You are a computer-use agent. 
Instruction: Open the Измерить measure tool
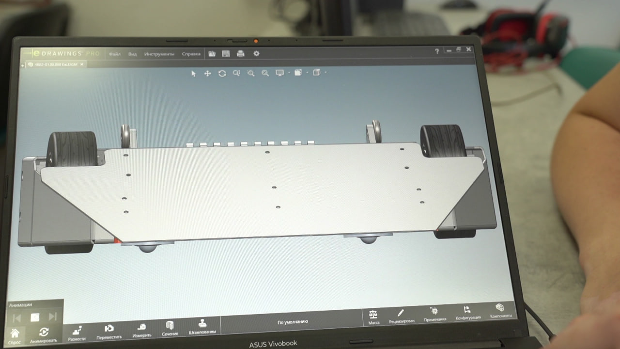141,330
